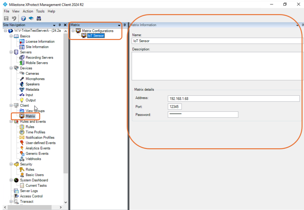Open the Site Navigation panel dropdown arrow
The height and width of the screenshot is (210, 304).
tap(54, 25)
